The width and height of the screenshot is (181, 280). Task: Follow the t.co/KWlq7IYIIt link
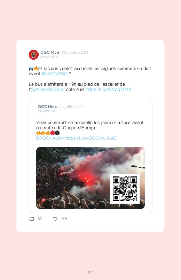tap(109, 90)
